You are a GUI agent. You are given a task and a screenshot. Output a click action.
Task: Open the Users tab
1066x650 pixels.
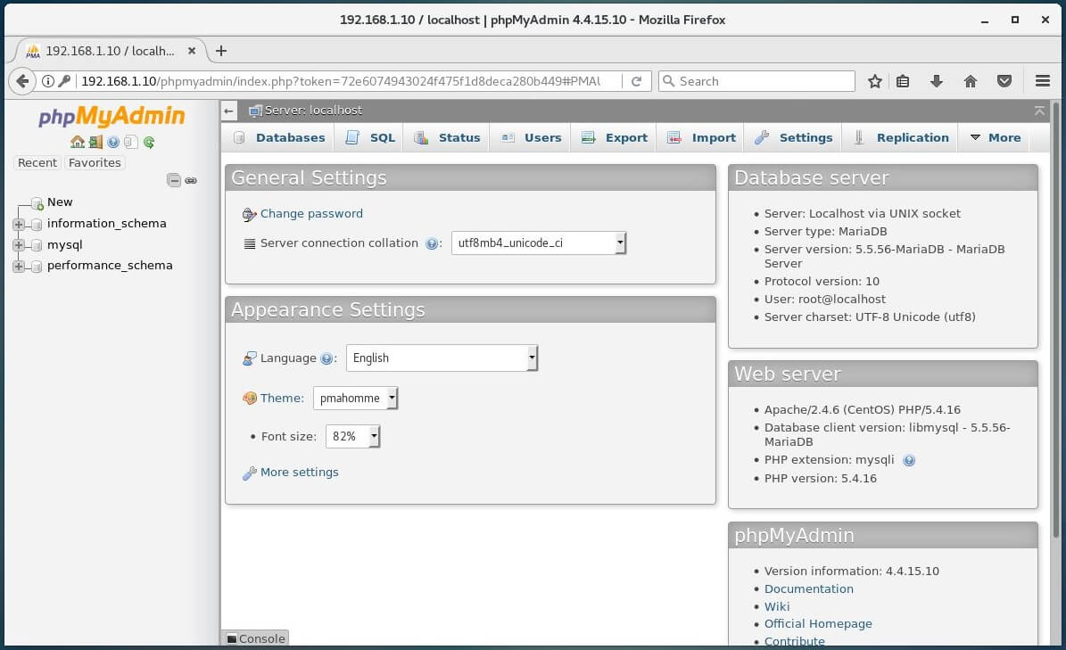point(532,138)
